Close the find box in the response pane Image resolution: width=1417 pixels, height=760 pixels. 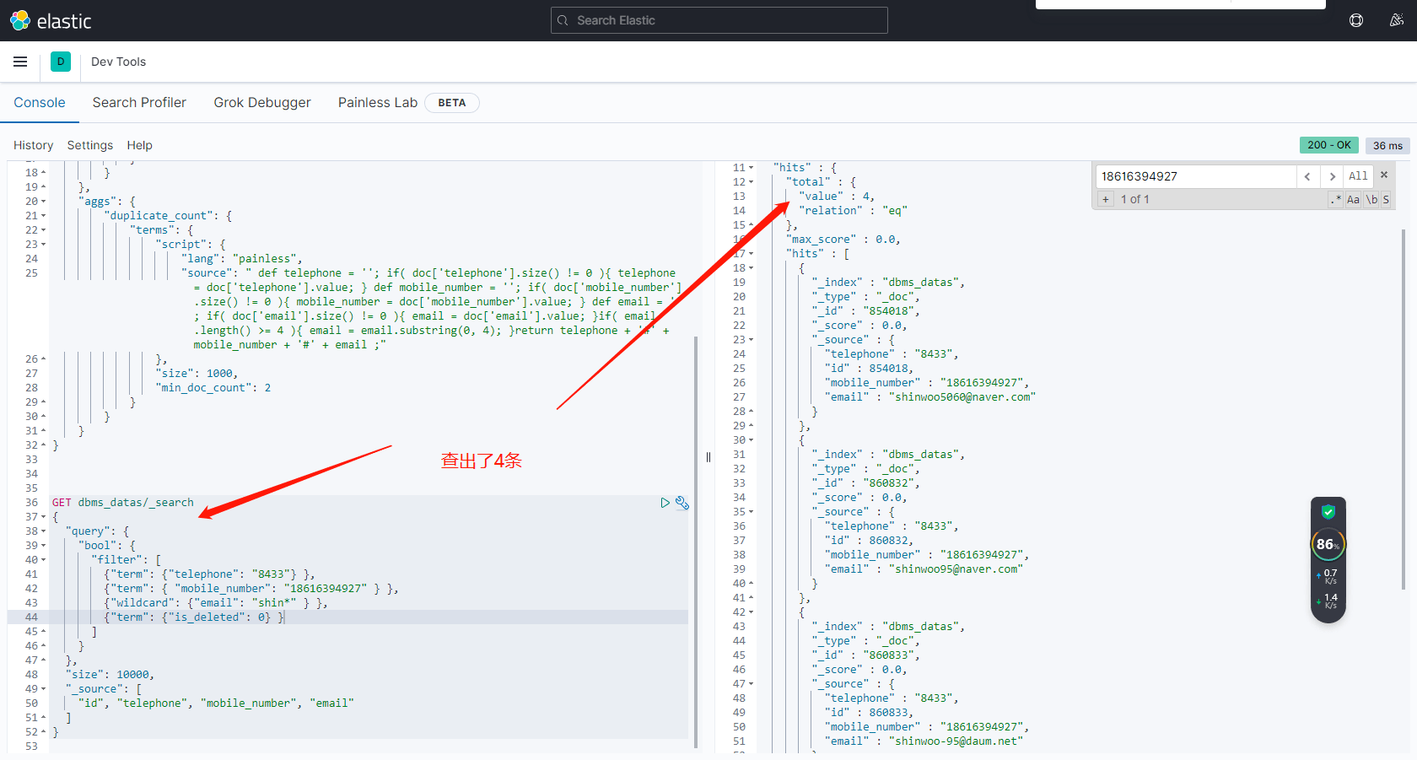(1384, 175)
